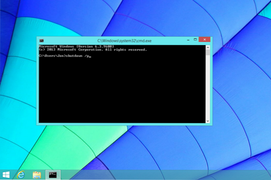The width and height of the screenshot is (271, 180).
Task: Open File Explorer from the taskbar
Action: click(x=37, y=175)
